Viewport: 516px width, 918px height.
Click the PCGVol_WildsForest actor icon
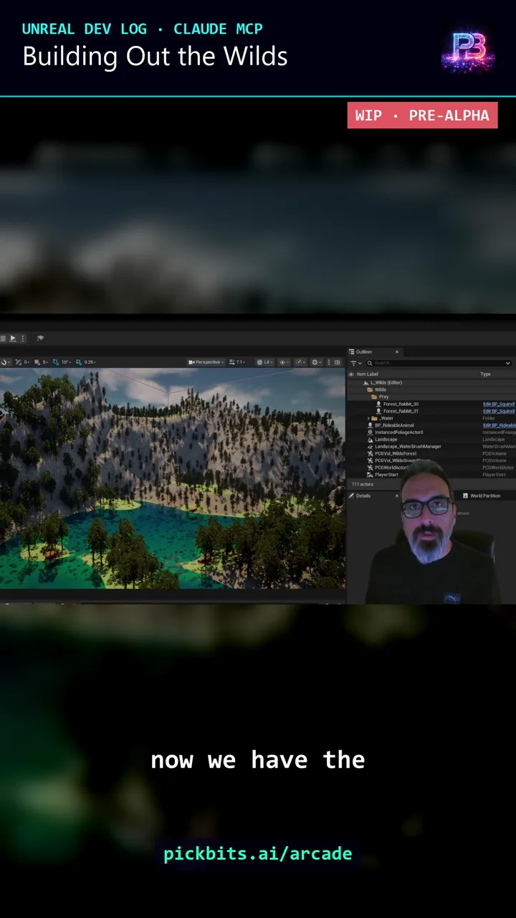pyautogui.click(x=370, y=453)
